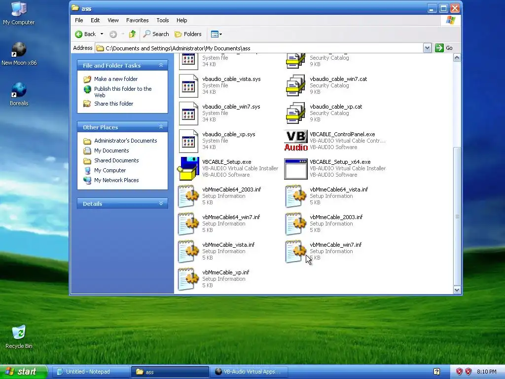
Task: Click the scrollbar down arrow
Action: click(457, 290)
